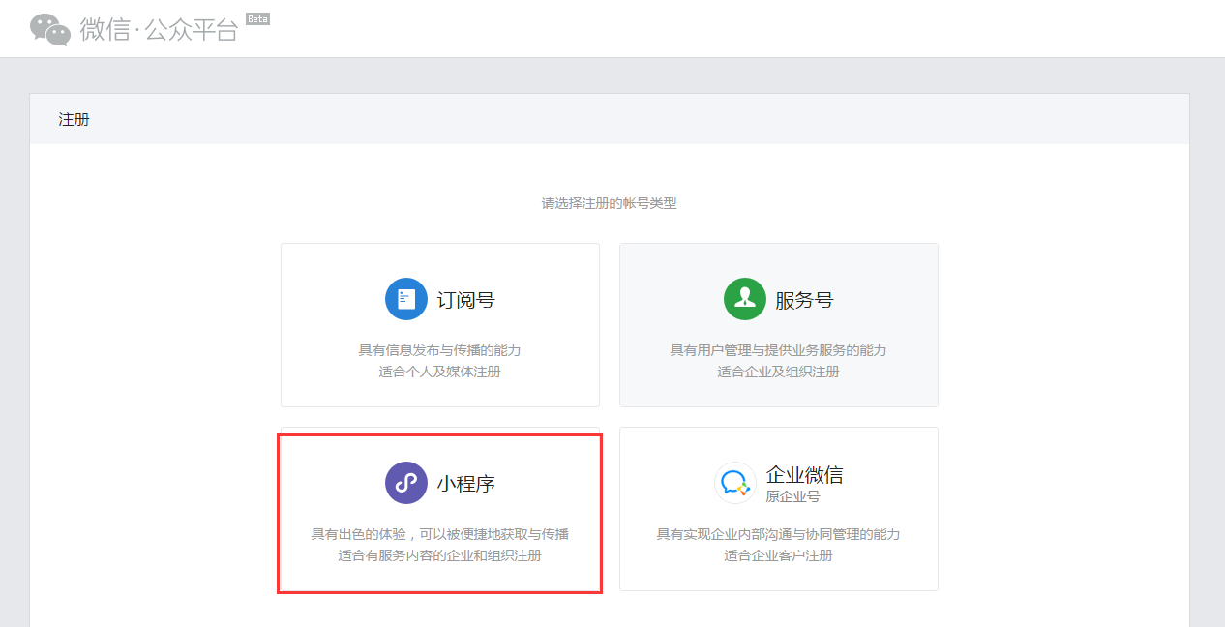1225x627 pixels.
Task: Click 具有信息发布与传播的能力 description
Action: (439, 350)
